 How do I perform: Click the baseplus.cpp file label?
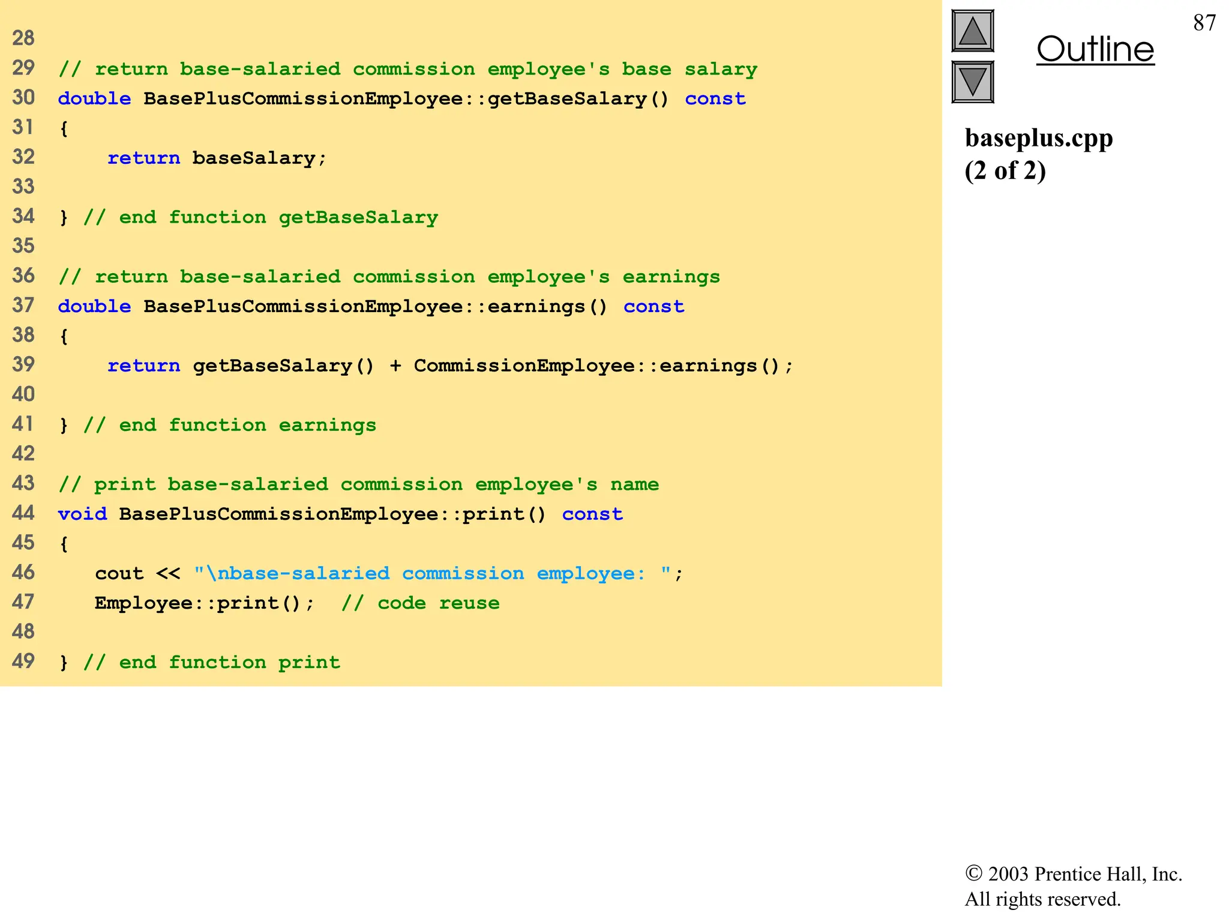1038,138
